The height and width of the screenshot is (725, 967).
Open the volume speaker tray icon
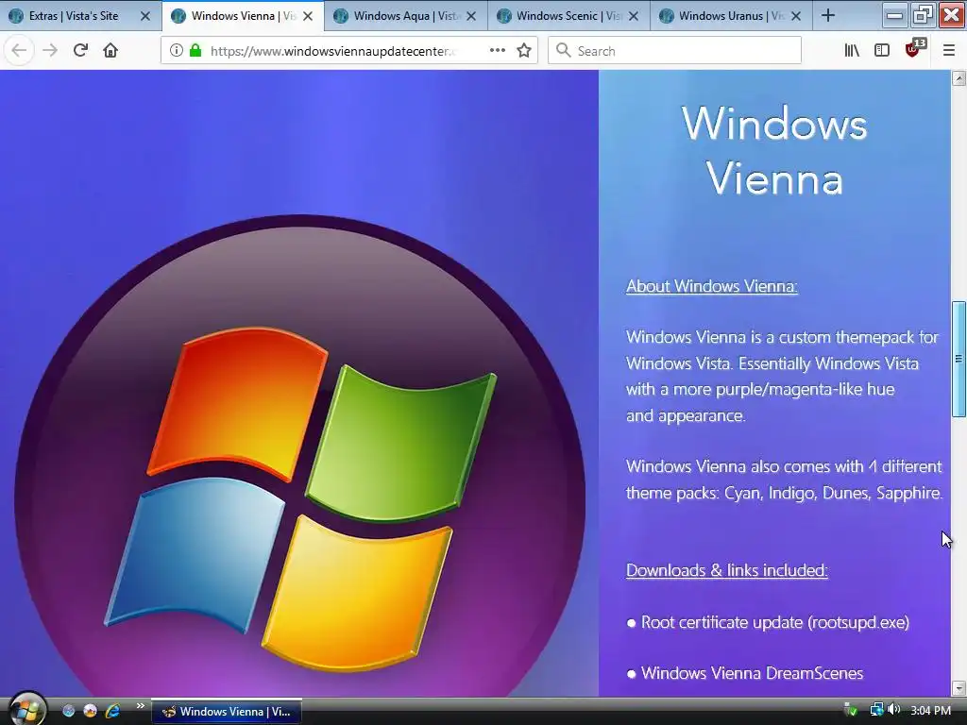[894, 710]
